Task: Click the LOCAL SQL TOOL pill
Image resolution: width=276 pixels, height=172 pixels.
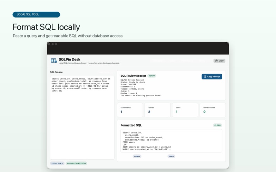Action: 36,14
